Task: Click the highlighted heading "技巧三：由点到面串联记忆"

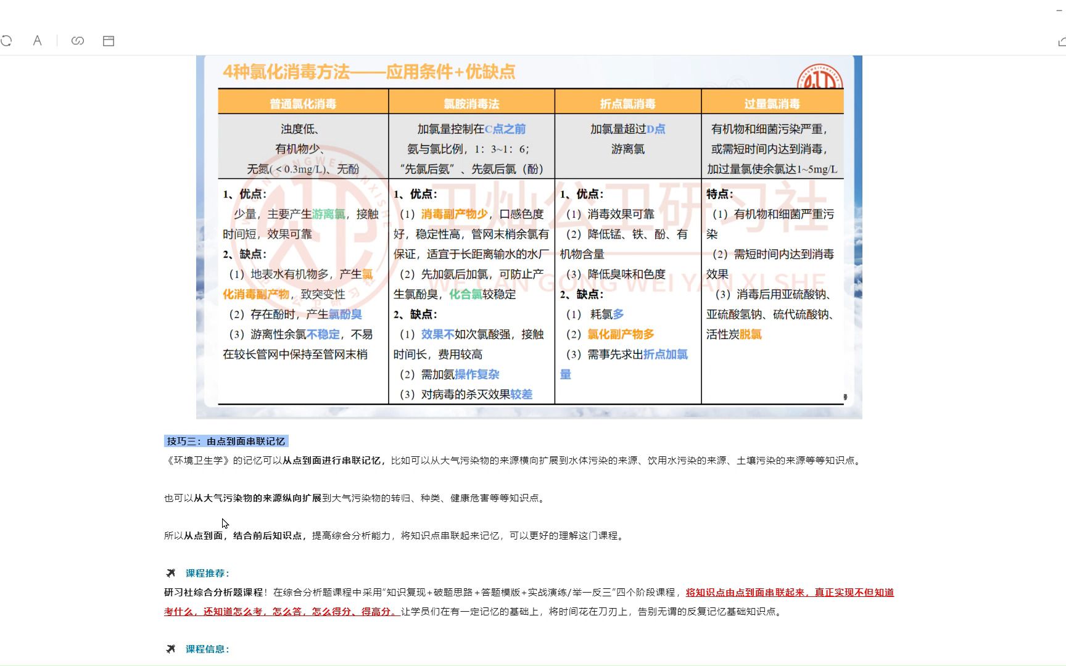Action: [x=226, y=442]
